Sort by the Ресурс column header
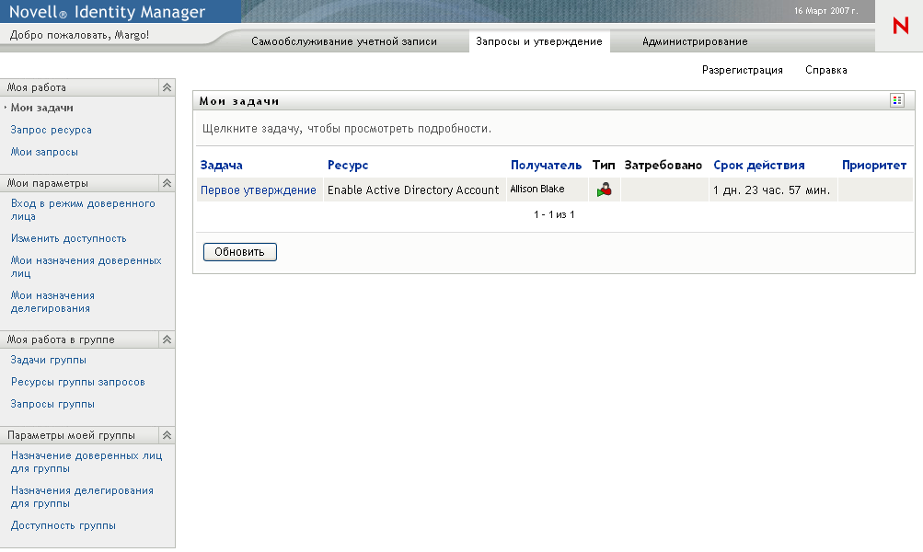 [348, 166]
